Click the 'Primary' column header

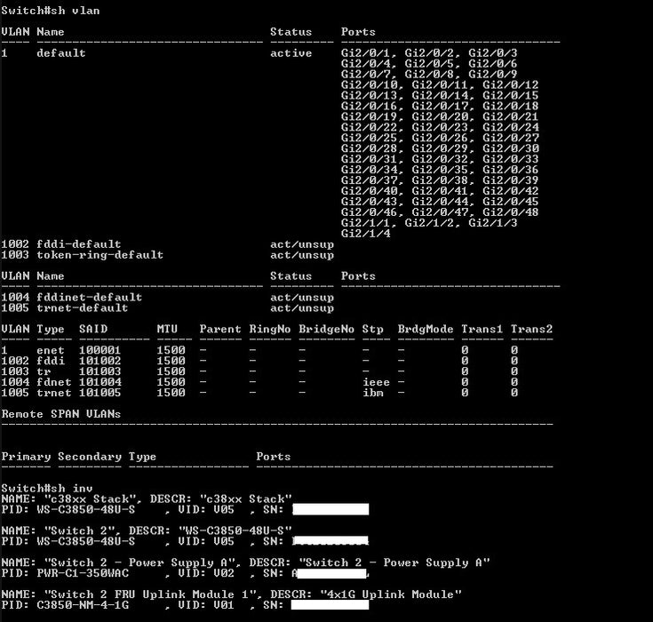pyautogui.click(x=26, y=457)
